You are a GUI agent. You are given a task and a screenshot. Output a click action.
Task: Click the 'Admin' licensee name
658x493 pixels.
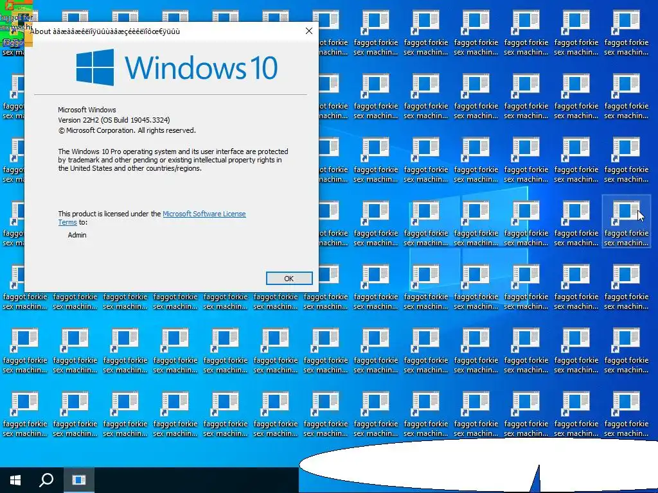click(77, 235)
